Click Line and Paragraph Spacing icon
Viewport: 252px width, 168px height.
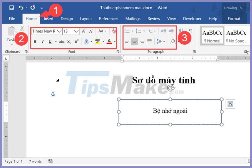[159, 42]
